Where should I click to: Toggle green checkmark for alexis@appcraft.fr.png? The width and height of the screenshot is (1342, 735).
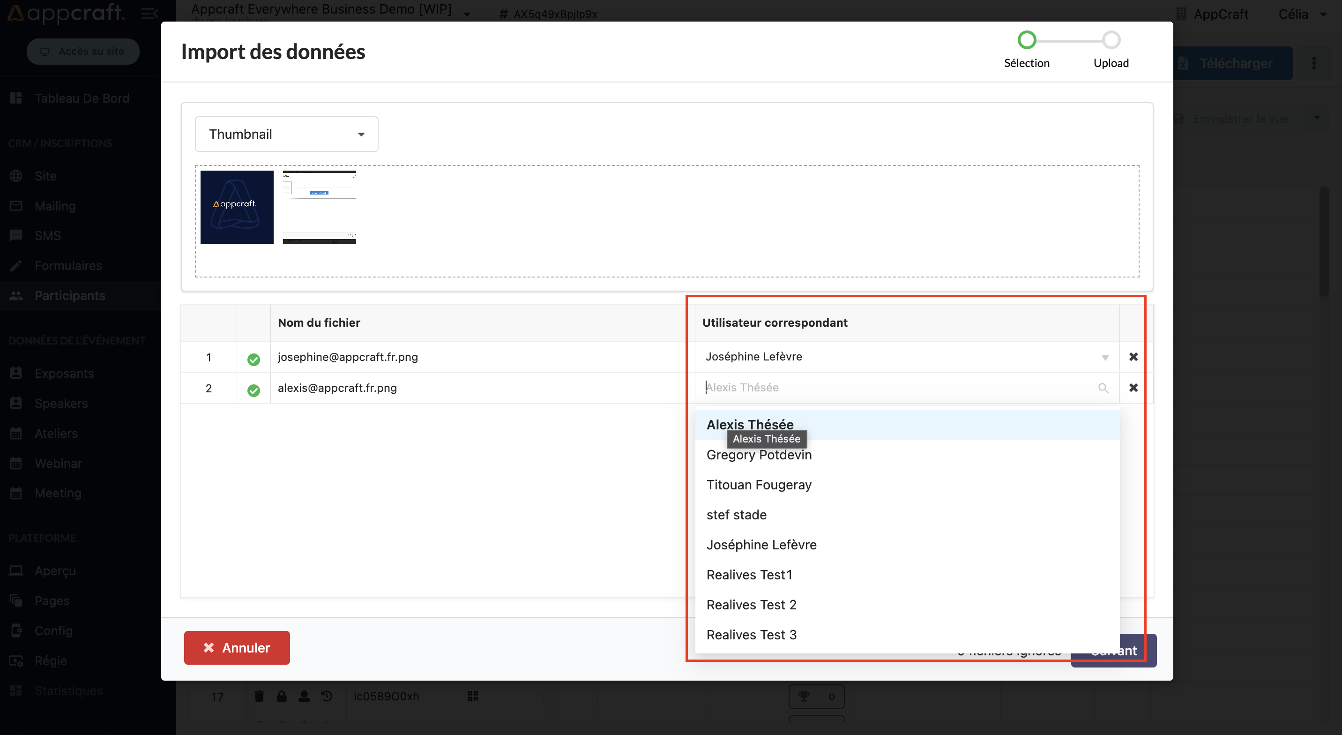click(x=254, y=389)
